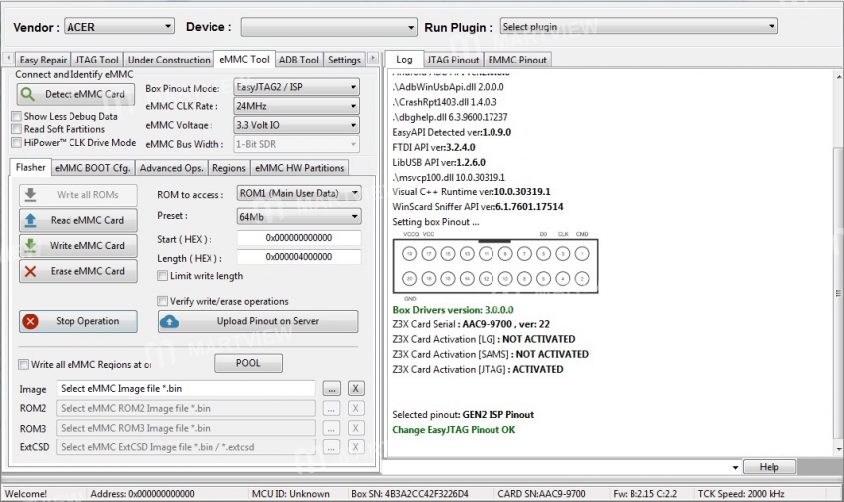Enable Show Less Debug Data checkbox
Viewport: 844px width, 502px height.
click(17, 116)
